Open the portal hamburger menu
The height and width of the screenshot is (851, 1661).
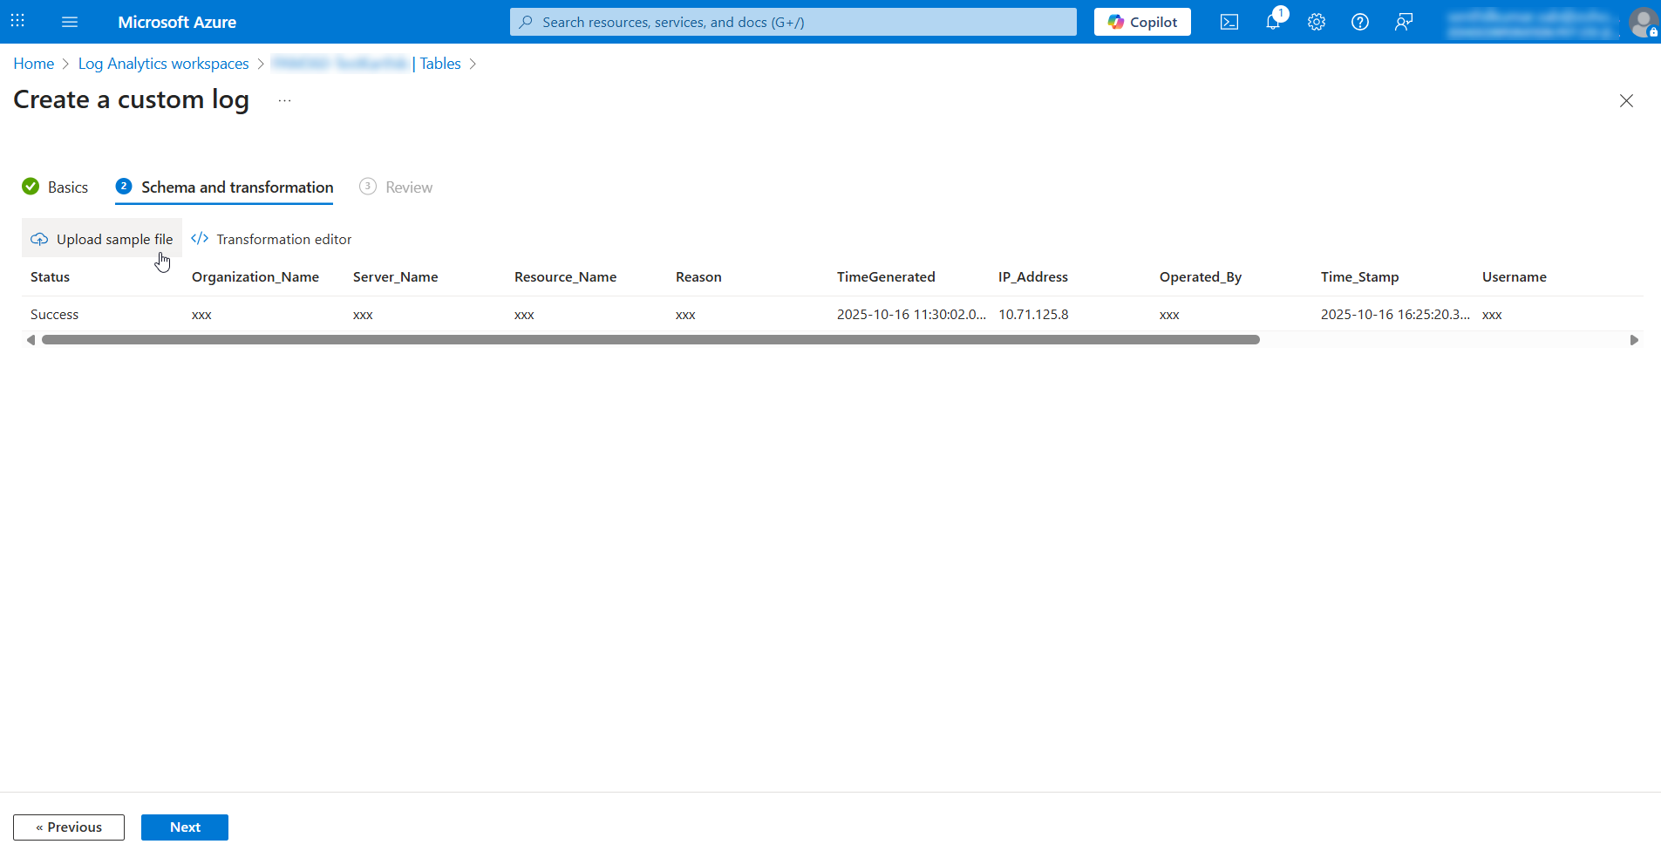pos(70,22)
